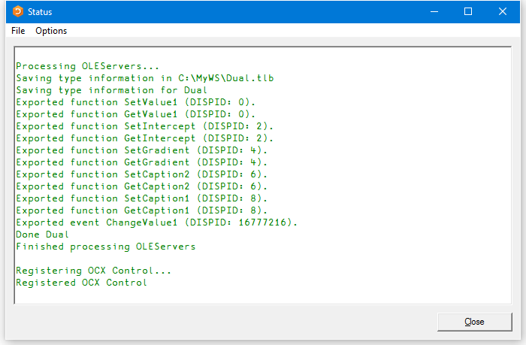Click the 'Registered OCX Control' line
This screenshot has width=526, height=345.
coord(81,283)
